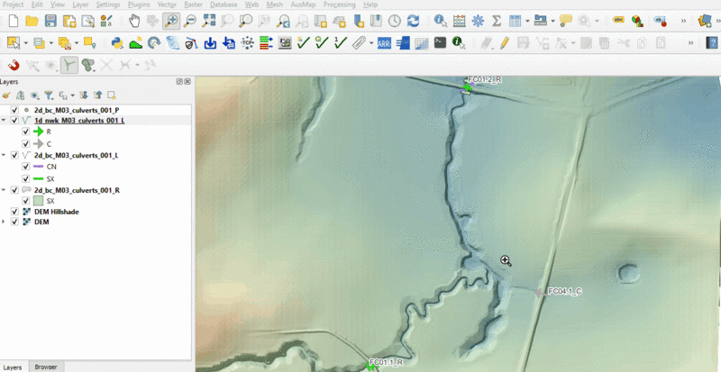Expand the DEM layer tree
721x372 pixels.
tap(5, 222)
